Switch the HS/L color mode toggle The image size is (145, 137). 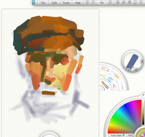point(130,135)
